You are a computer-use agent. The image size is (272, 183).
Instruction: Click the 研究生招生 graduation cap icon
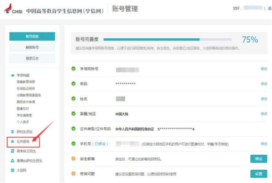[13, 132]
